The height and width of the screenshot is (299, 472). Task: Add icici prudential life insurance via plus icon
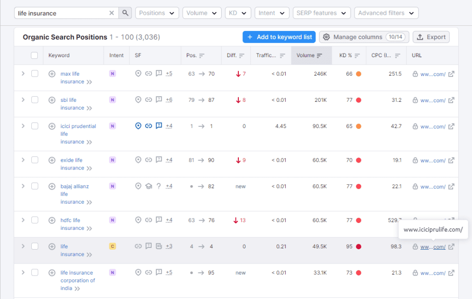tap(52, 126)
